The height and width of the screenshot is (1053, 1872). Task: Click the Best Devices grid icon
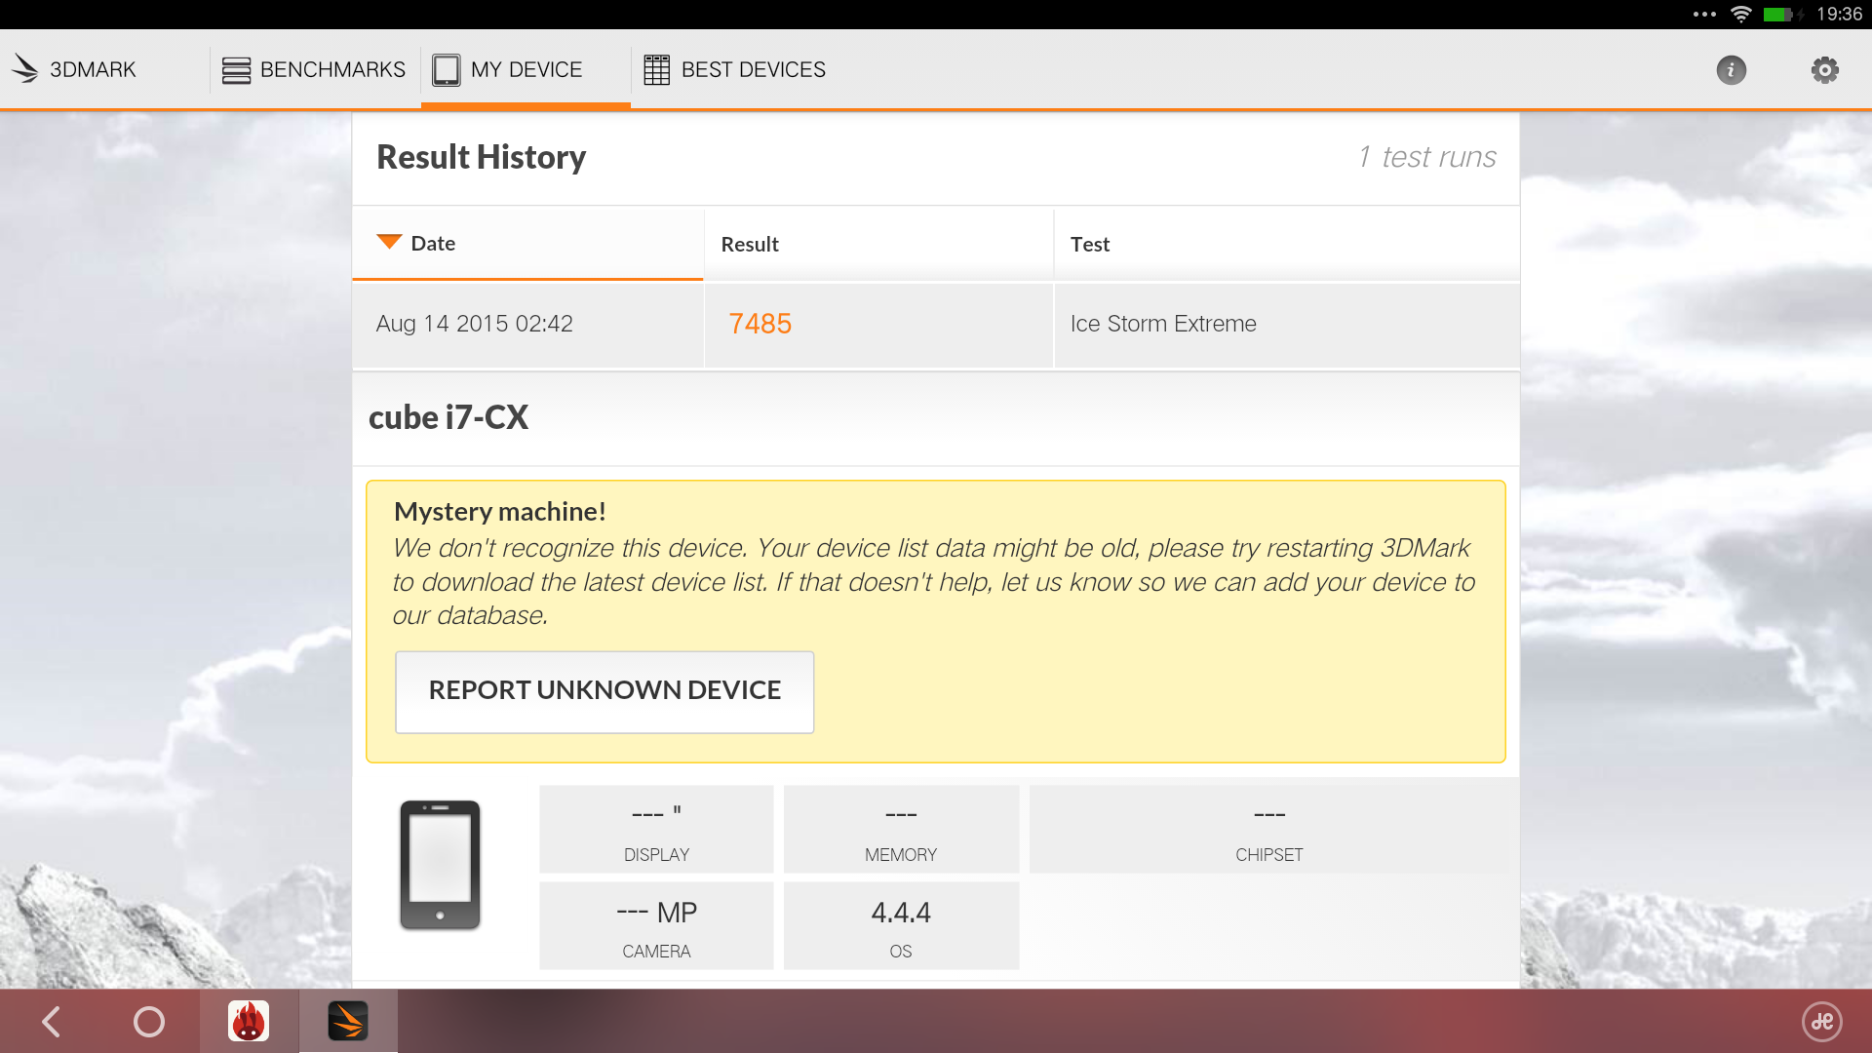coord(657,70)
